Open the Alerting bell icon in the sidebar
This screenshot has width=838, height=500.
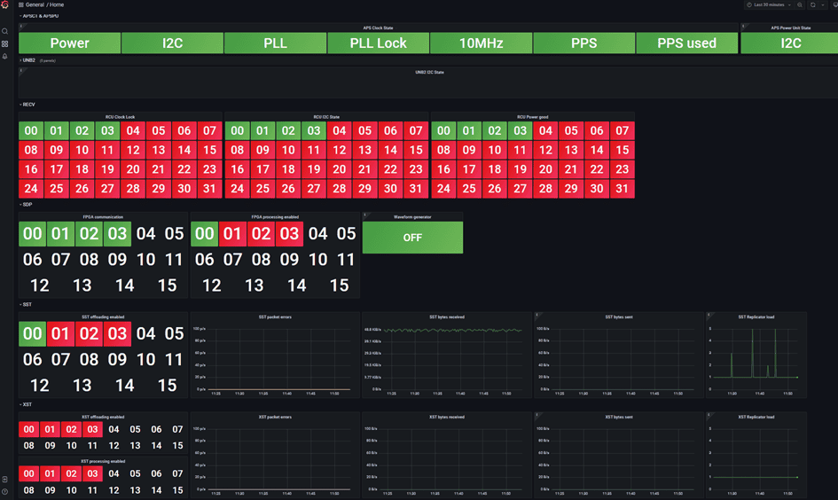click(x=4, y=56)
